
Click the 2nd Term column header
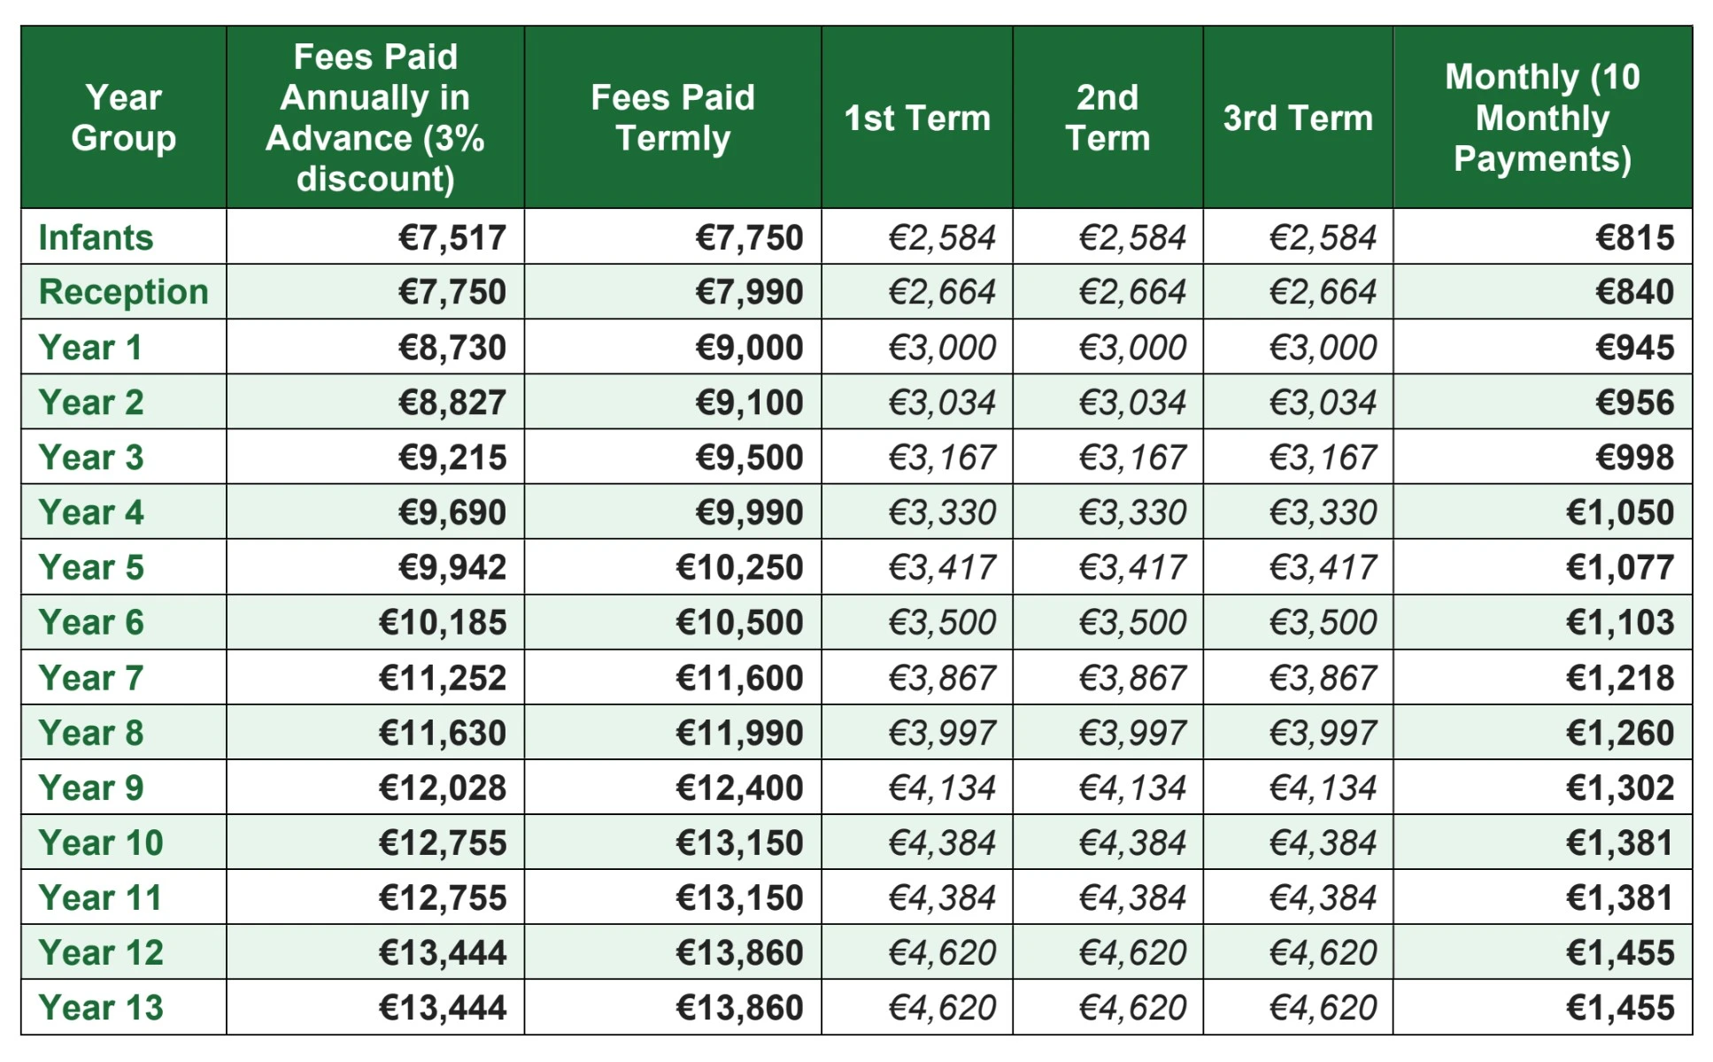coord(1107,118)
